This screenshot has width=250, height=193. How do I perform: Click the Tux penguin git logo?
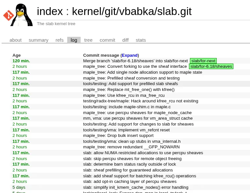pyautogui.click(x=18, y=15)
